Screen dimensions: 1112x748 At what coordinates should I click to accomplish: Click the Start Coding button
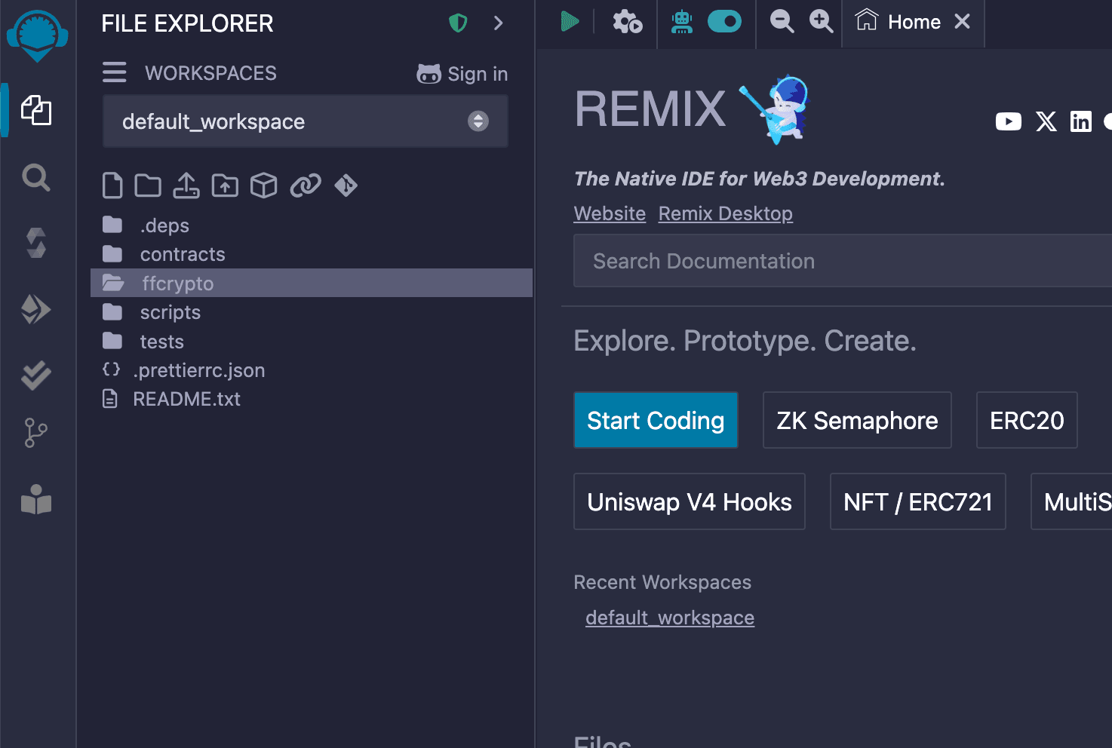pyautogui.click(x=656, y=420)
